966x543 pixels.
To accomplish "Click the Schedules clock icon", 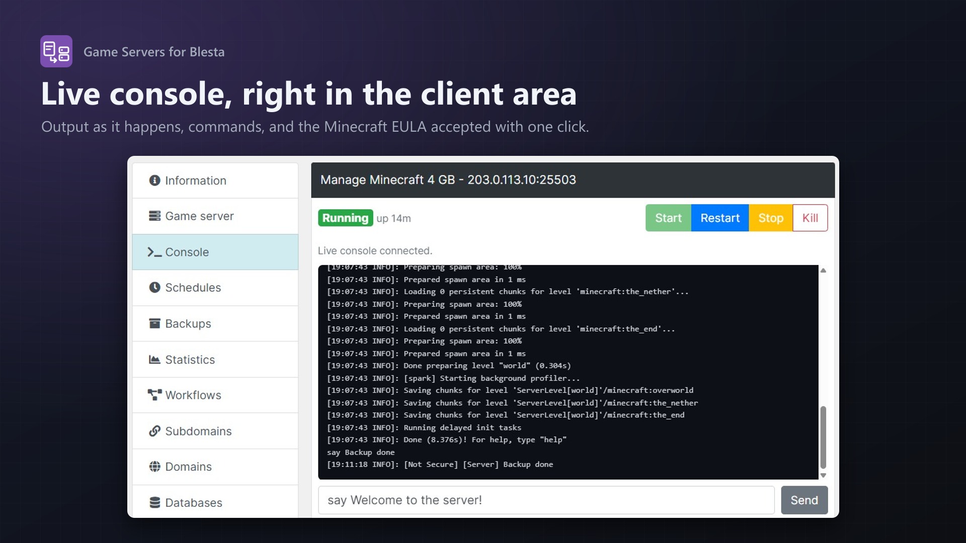I will pyautogui.click(x=154, y=288).
